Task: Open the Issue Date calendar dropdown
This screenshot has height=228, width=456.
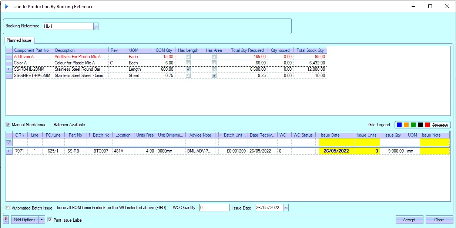Action: pos(286,208)
